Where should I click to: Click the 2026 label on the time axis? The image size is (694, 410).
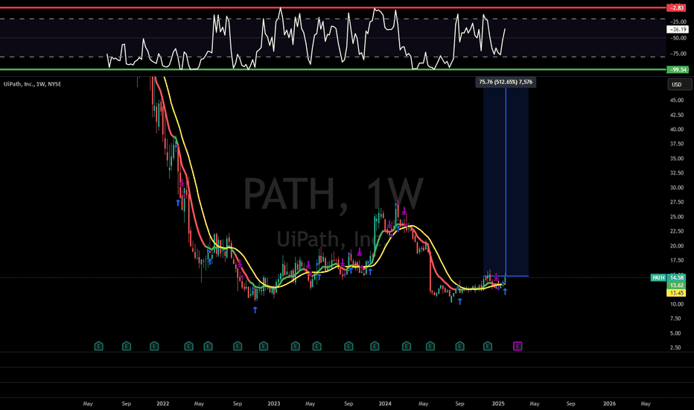(x=609, y=404)
